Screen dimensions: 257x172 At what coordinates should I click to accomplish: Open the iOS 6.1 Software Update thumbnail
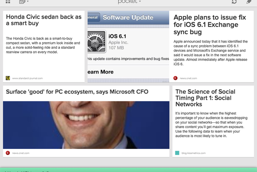click(x=128, y=47)
